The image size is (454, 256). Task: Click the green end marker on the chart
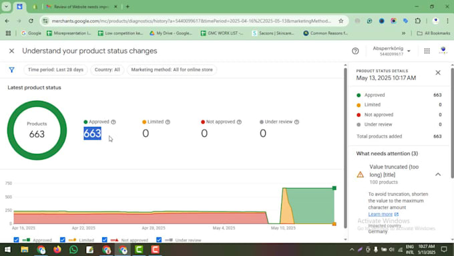334,188
